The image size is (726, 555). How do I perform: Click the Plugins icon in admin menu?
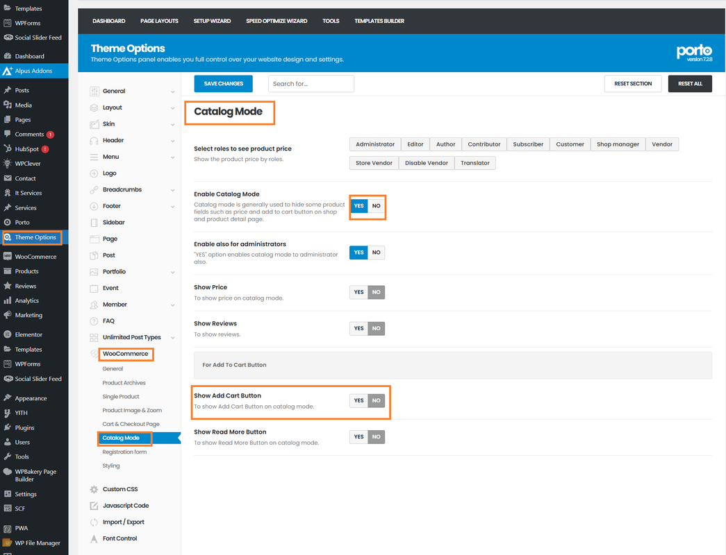pos(8,427)
